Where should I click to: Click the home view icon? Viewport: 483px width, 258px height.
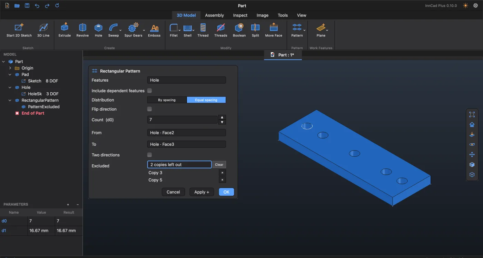[472, 125]
